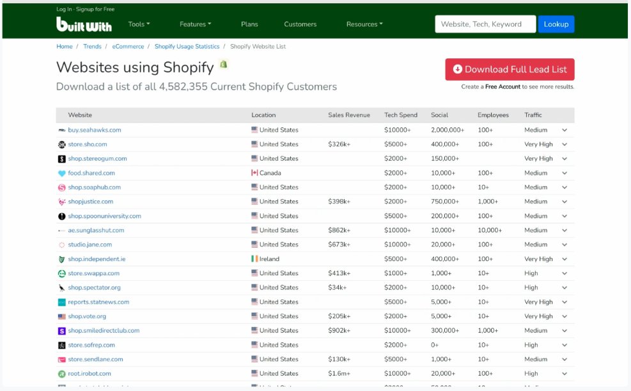
Task: Click Signup for Free link
Action: point(95,9)
